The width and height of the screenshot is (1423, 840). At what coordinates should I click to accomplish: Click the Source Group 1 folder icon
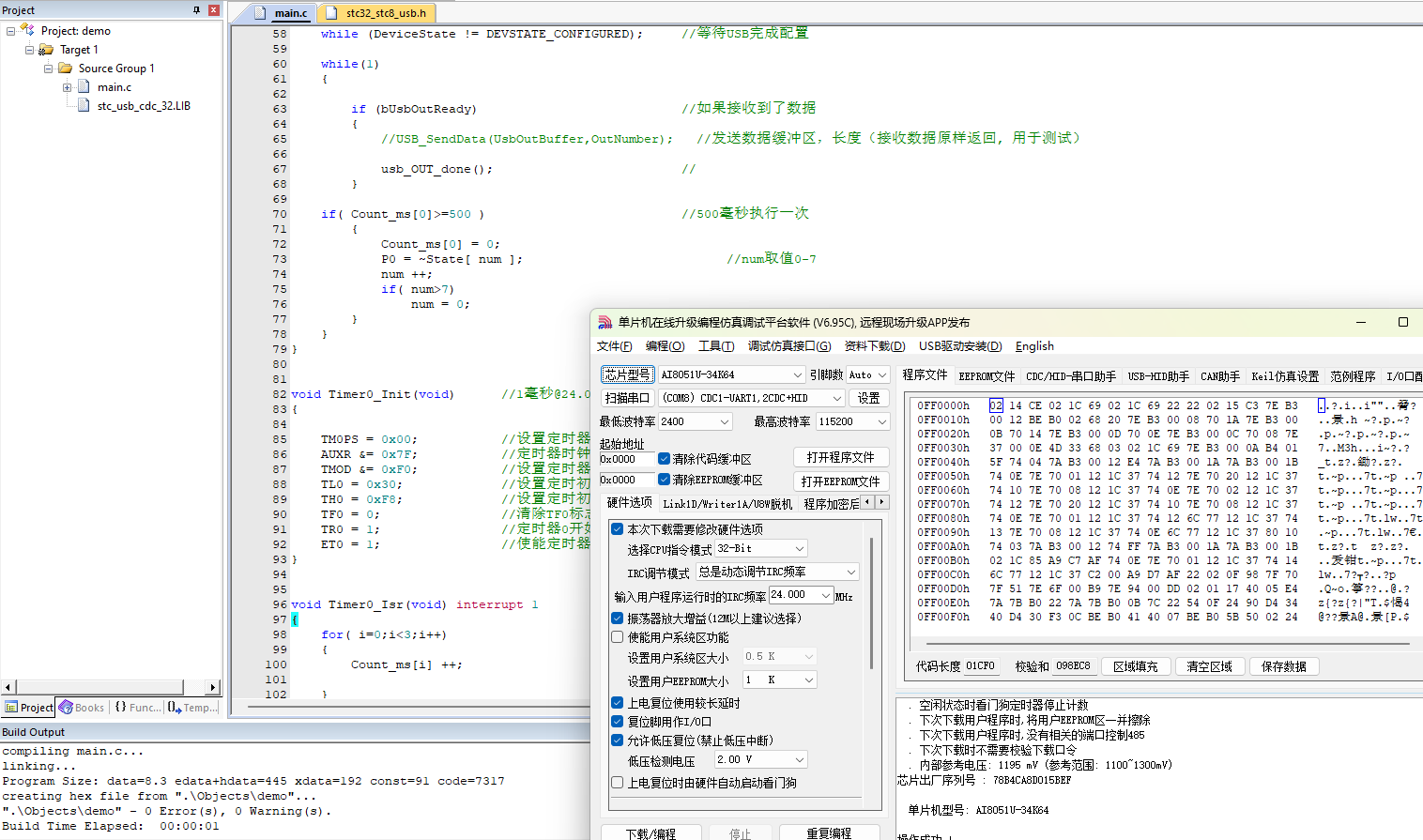tap(66, 69)
